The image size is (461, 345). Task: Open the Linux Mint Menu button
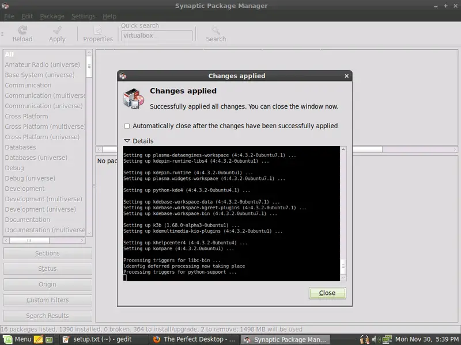coord(17,339)
